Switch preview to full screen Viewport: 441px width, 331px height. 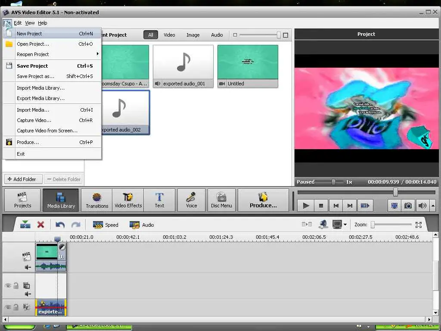[x=394, y=206]
